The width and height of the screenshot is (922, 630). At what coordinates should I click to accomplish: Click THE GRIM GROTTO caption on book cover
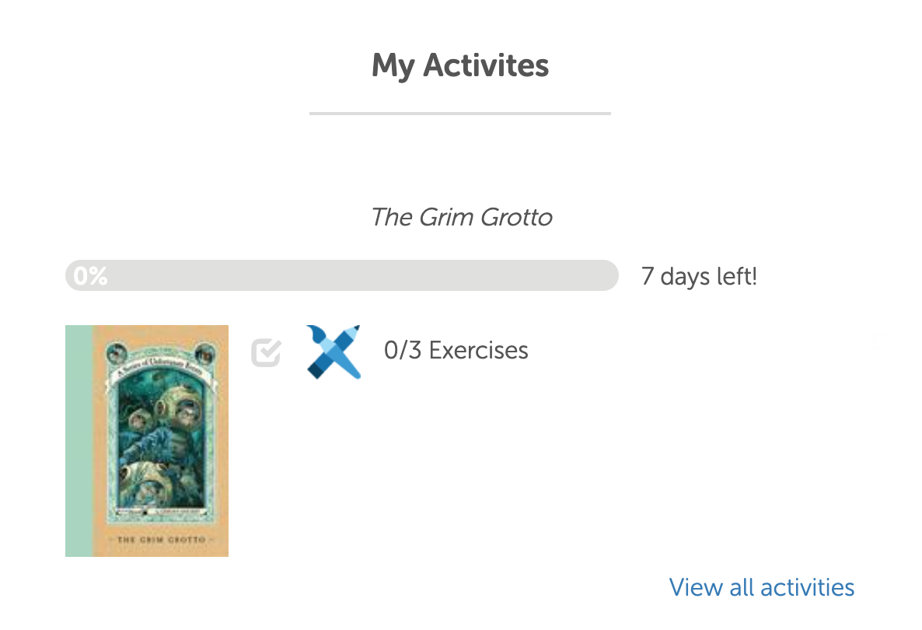click(x=160, y=539)
